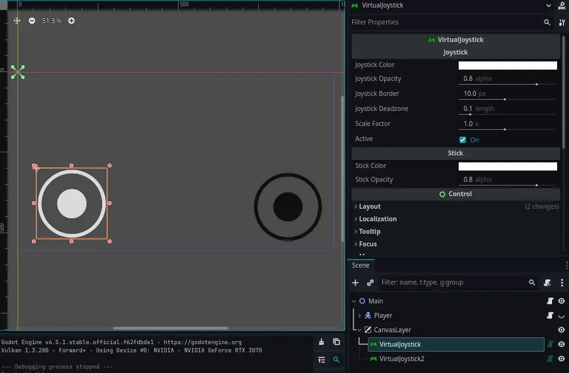569x373 pixels.
Task: Add a new child node in Scene panel
Action: click(355, 283)
